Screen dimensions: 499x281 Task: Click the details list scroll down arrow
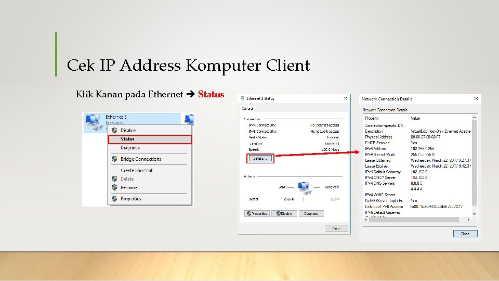click(474, 214)
